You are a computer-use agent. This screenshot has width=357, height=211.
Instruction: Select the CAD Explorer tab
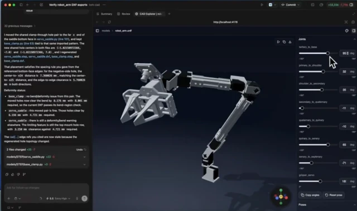pyautogui.click(x=148, y=14)
